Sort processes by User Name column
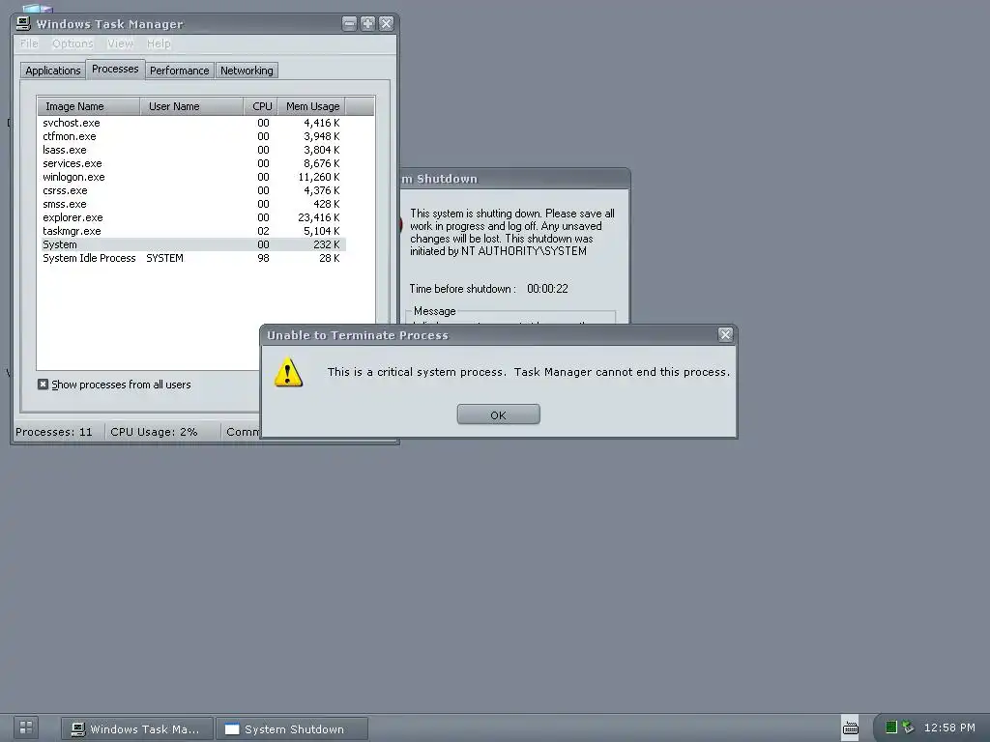This screenshot has width=990, height=742. 192,106
